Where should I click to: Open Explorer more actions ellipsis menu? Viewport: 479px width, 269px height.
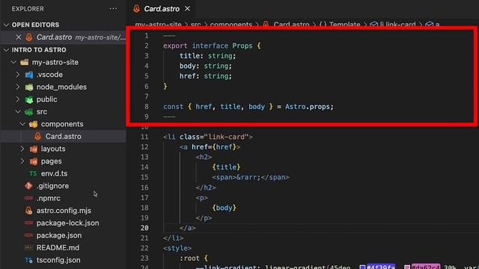point(113,8)
